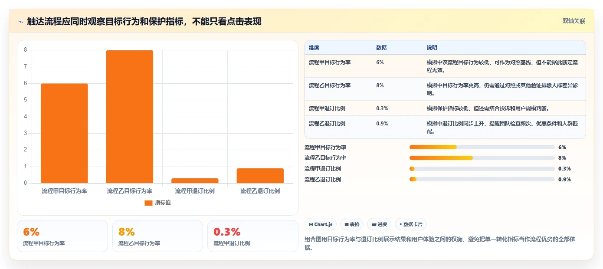Screen dimensions: 603x269
Task: Click the 说明 column header
Action: pyautogui.click(x=432, y=48)
